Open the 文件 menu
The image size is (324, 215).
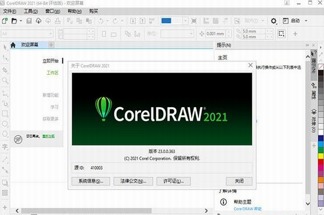click(9, 11)
